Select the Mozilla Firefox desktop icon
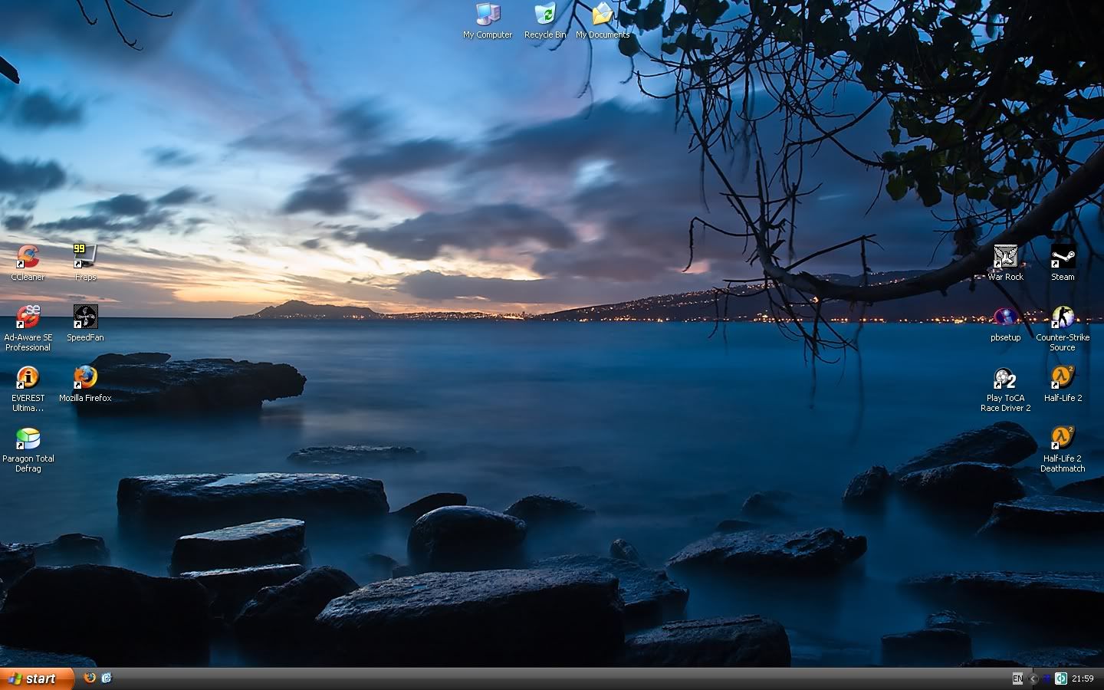 (85, 377)
